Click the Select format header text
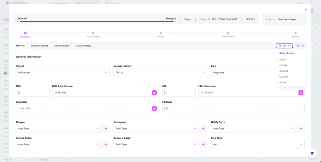 coord(287,53)
